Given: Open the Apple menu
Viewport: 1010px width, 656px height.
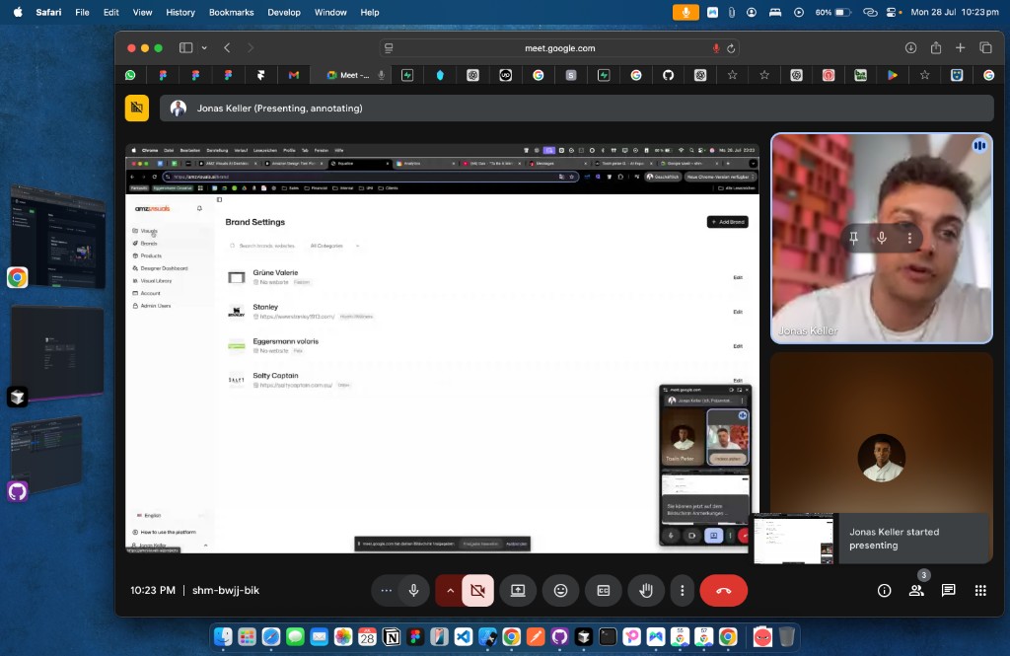Looking at the screenshot, I should coord(18,12).
